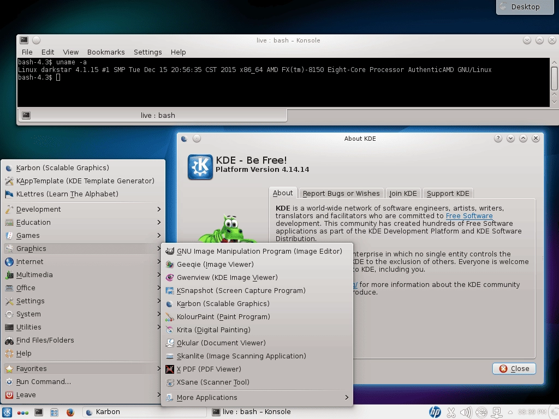Open the Firefox icon on the taskbar
Screen dimensions: 559x419
pos(70,412)
